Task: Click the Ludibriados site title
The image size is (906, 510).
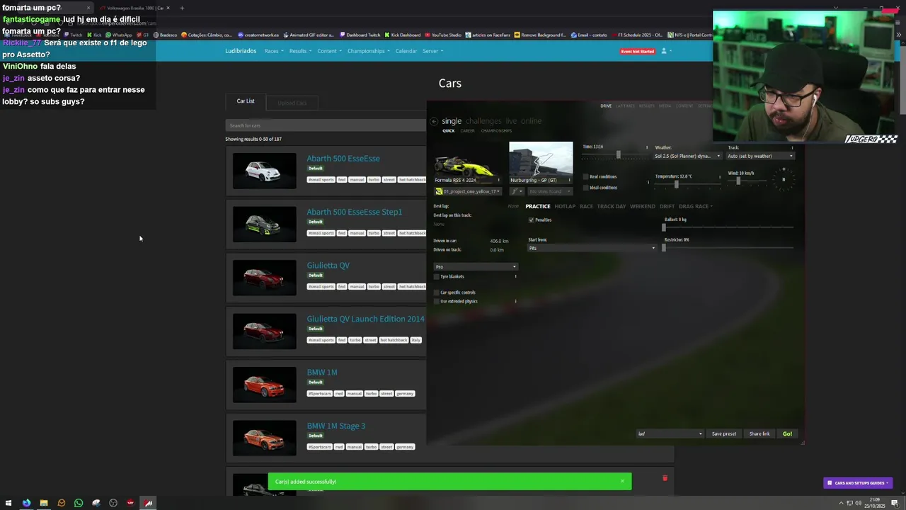Action: [241, 51]
